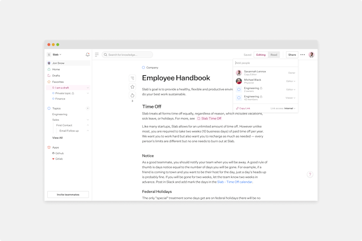Click the Time Off heading
The image size is (362, 241).
click(x=151, y=106)
